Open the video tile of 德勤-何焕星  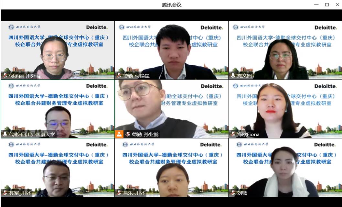tap(172, 50)
